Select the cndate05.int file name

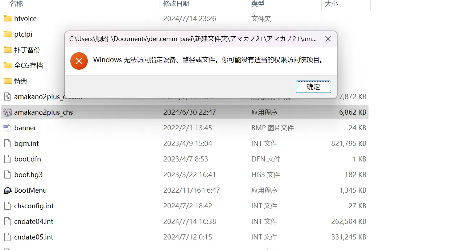34,237
